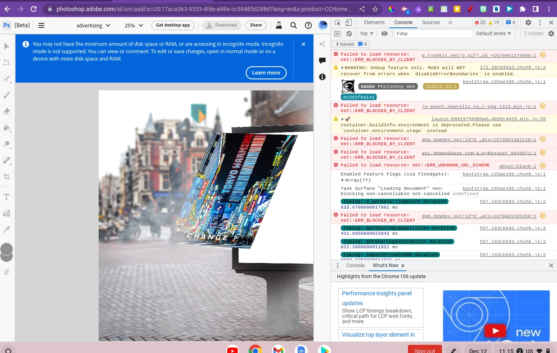The image size is (557, 353).
Task: Click the Get desktop app button
Action: (x=173, y=25)
